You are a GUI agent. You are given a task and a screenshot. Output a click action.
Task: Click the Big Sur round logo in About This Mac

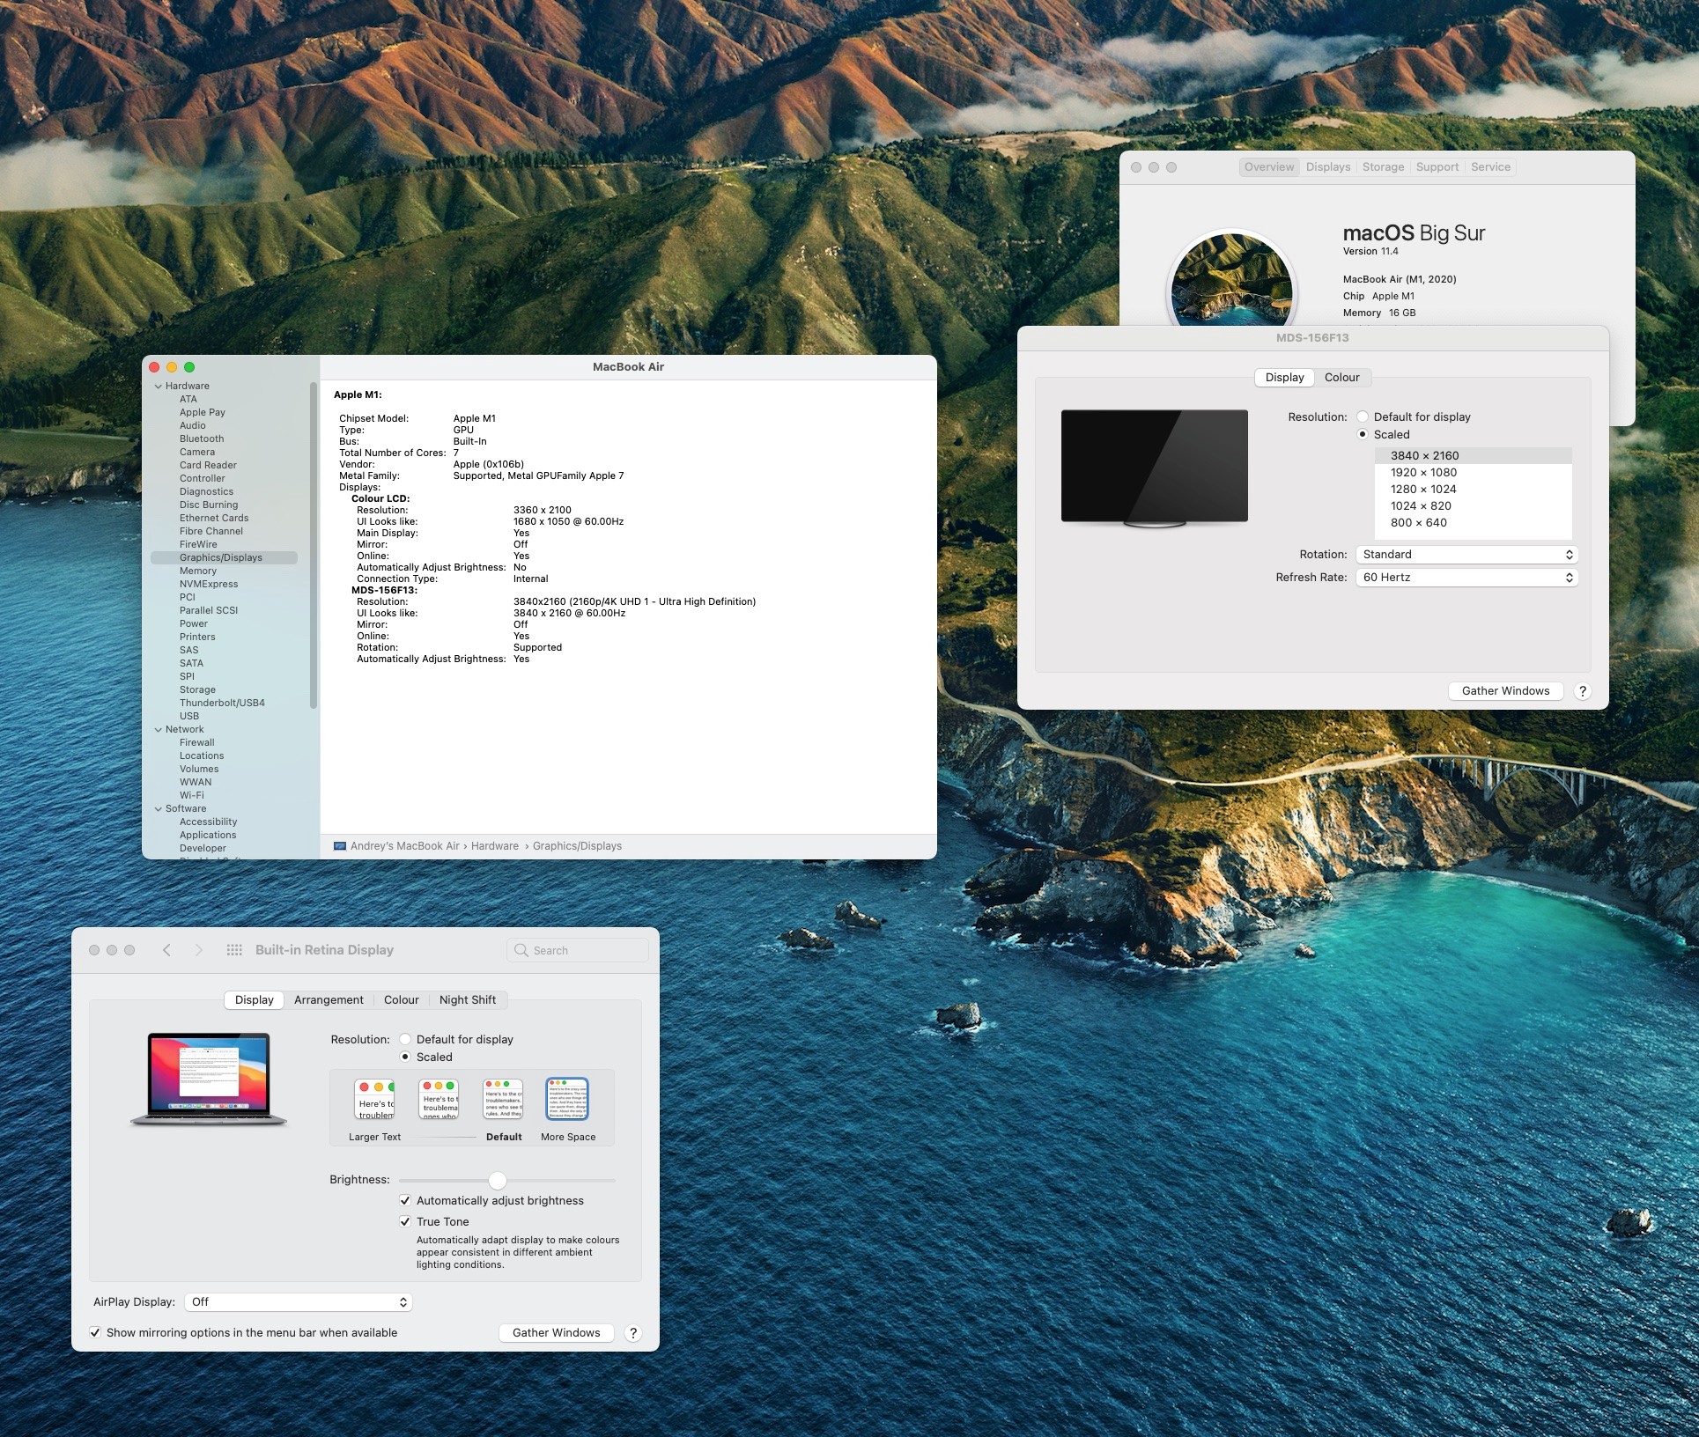coord(1231,280)
